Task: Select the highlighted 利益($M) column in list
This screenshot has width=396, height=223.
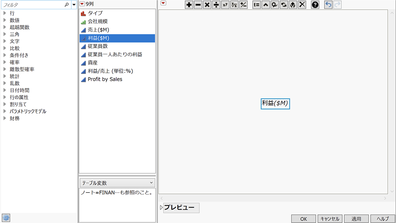Action: click(x=117, y=38)
